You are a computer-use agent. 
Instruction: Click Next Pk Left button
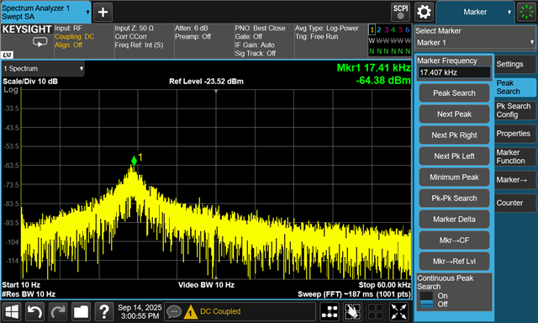tap(454, 156)
